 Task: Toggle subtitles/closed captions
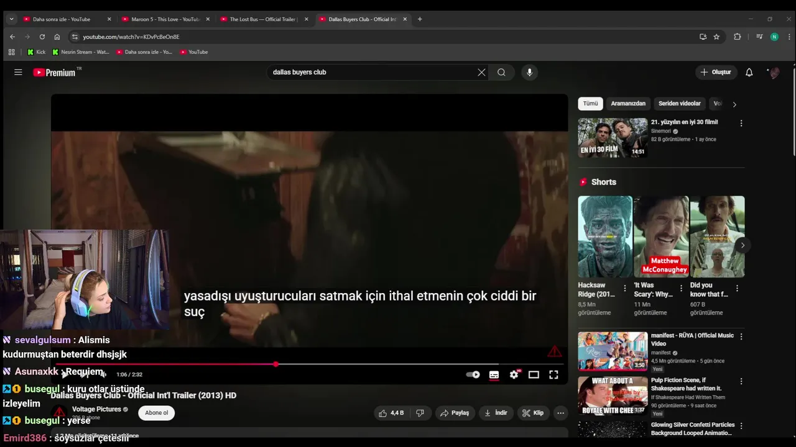[x=494, y=374]
